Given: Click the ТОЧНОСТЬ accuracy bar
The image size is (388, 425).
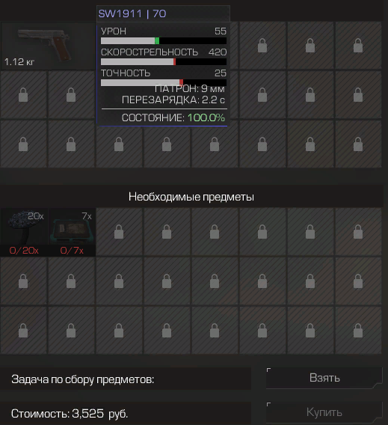Looking at the screenshot, I should [164, 82].
